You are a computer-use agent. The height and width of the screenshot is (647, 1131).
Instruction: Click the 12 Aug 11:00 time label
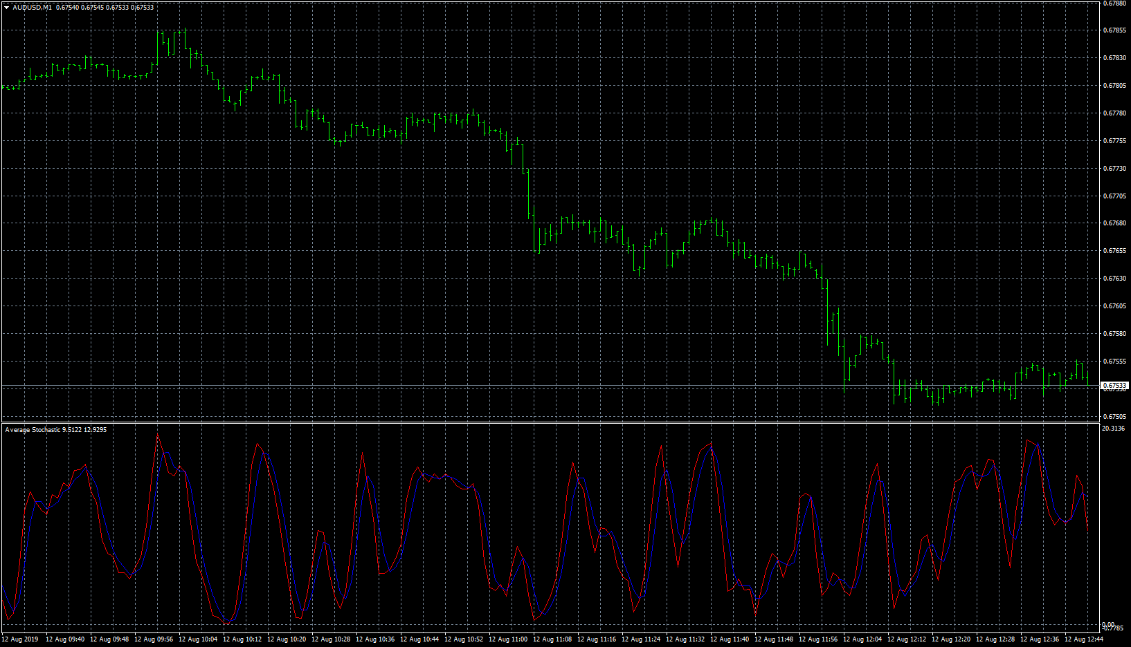click(x=508, y=639)
